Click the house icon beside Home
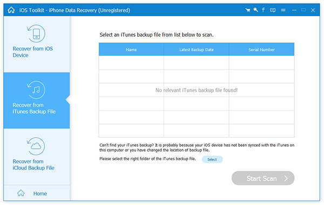 point(21,193)
